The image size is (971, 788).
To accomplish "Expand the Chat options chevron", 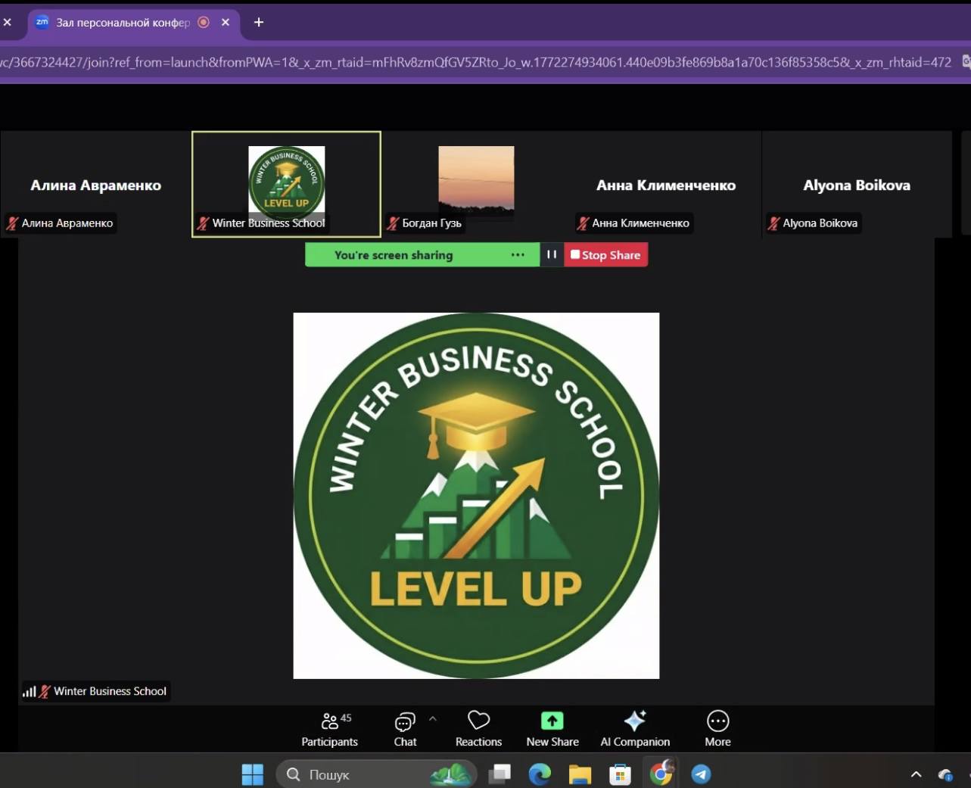I will (433, 718).
